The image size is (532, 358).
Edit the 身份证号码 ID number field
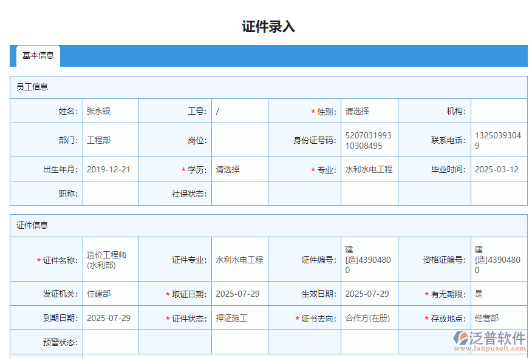click(x=367, y=140)
